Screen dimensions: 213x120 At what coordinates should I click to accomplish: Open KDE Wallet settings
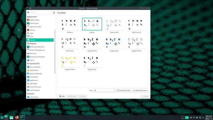[40, 84]
